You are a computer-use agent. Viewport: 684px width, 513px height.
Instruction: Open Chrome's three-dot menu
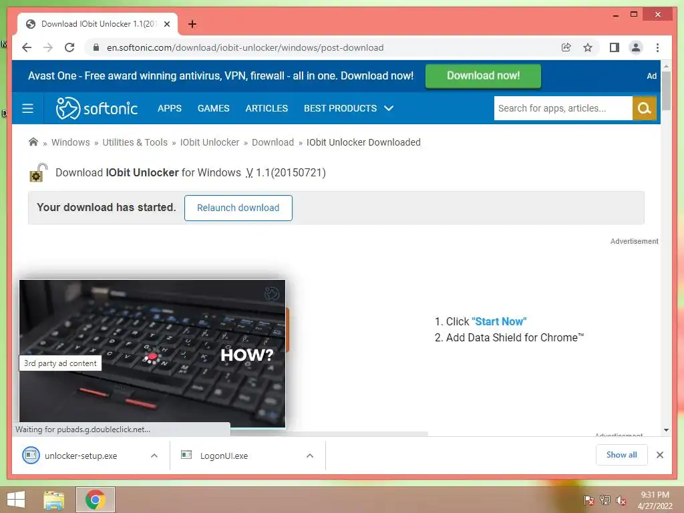click(x=657, y=47)
